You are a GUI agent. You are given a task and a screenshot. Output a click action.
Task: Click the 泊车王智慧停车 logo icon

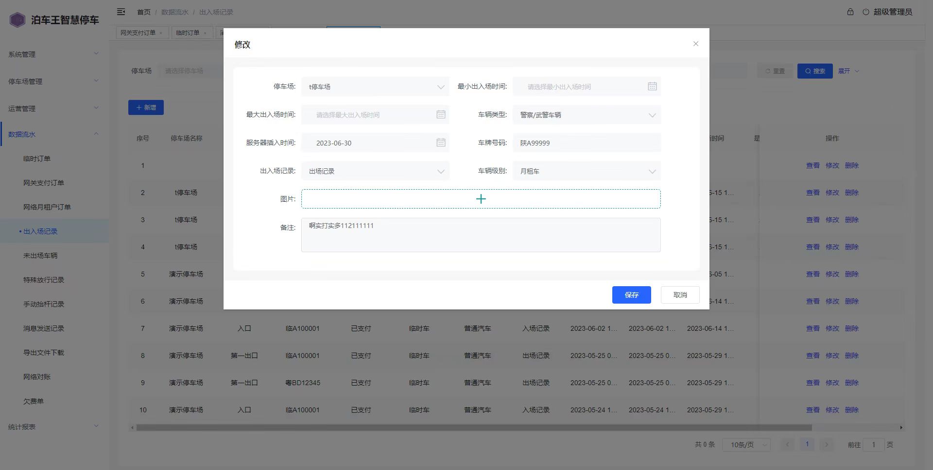pos(17,20)
